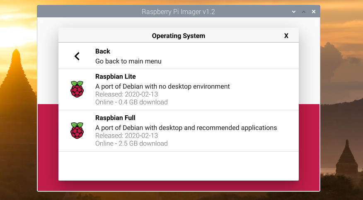Choose the Raspbian Full title
This screenshot has width=363, height=200.
click(x=115, y=118)
